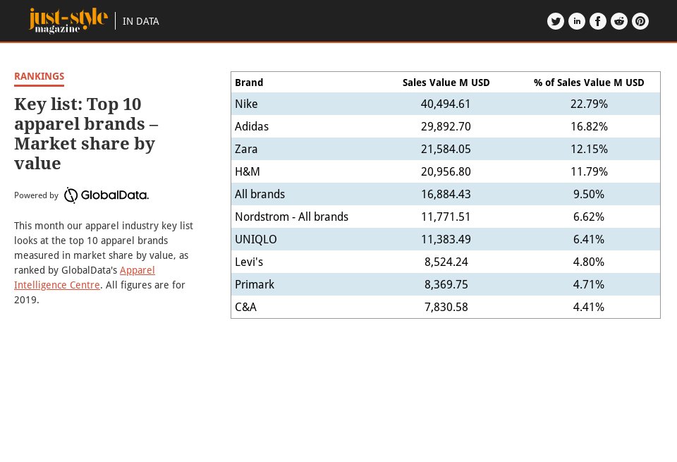
Task: Share the article on Twitter
Action: tap(555, 21)
